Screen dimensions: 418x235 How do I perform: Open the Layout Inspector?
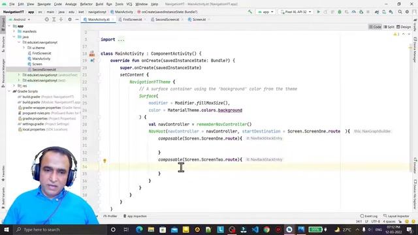tap(396, 216)
